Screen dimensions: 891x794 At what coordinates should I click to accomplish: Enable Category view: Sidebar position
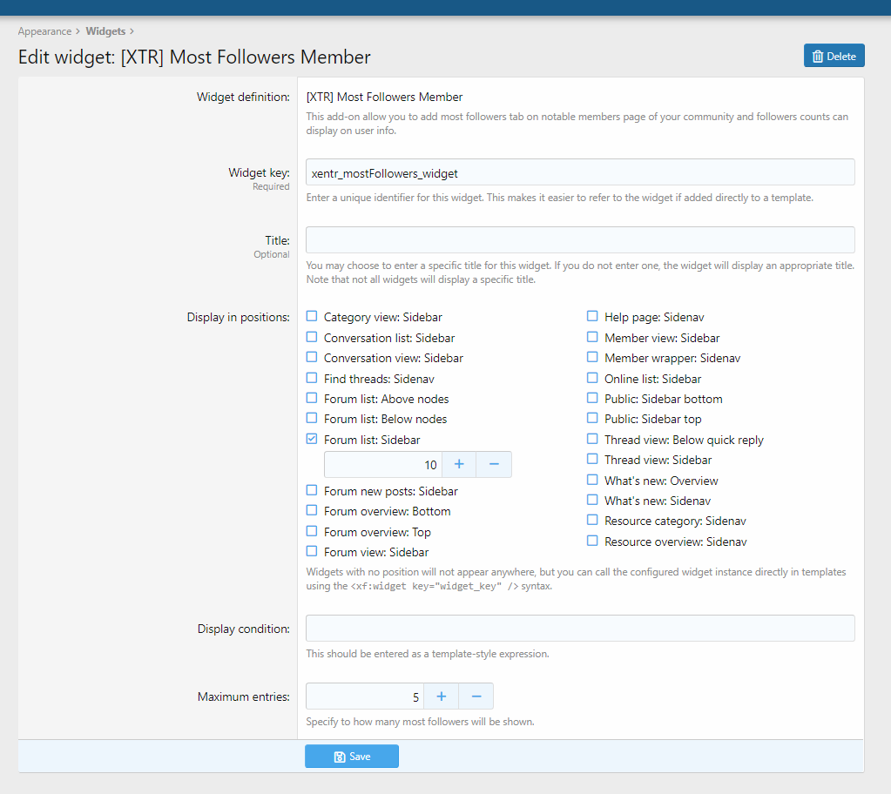pos(312,317)
